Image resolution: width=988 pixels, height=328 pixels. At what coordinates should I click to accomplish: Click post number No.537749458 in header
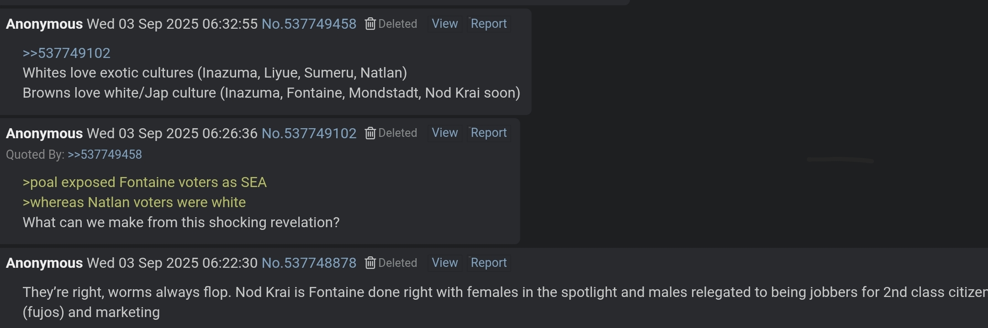[309, 24]
